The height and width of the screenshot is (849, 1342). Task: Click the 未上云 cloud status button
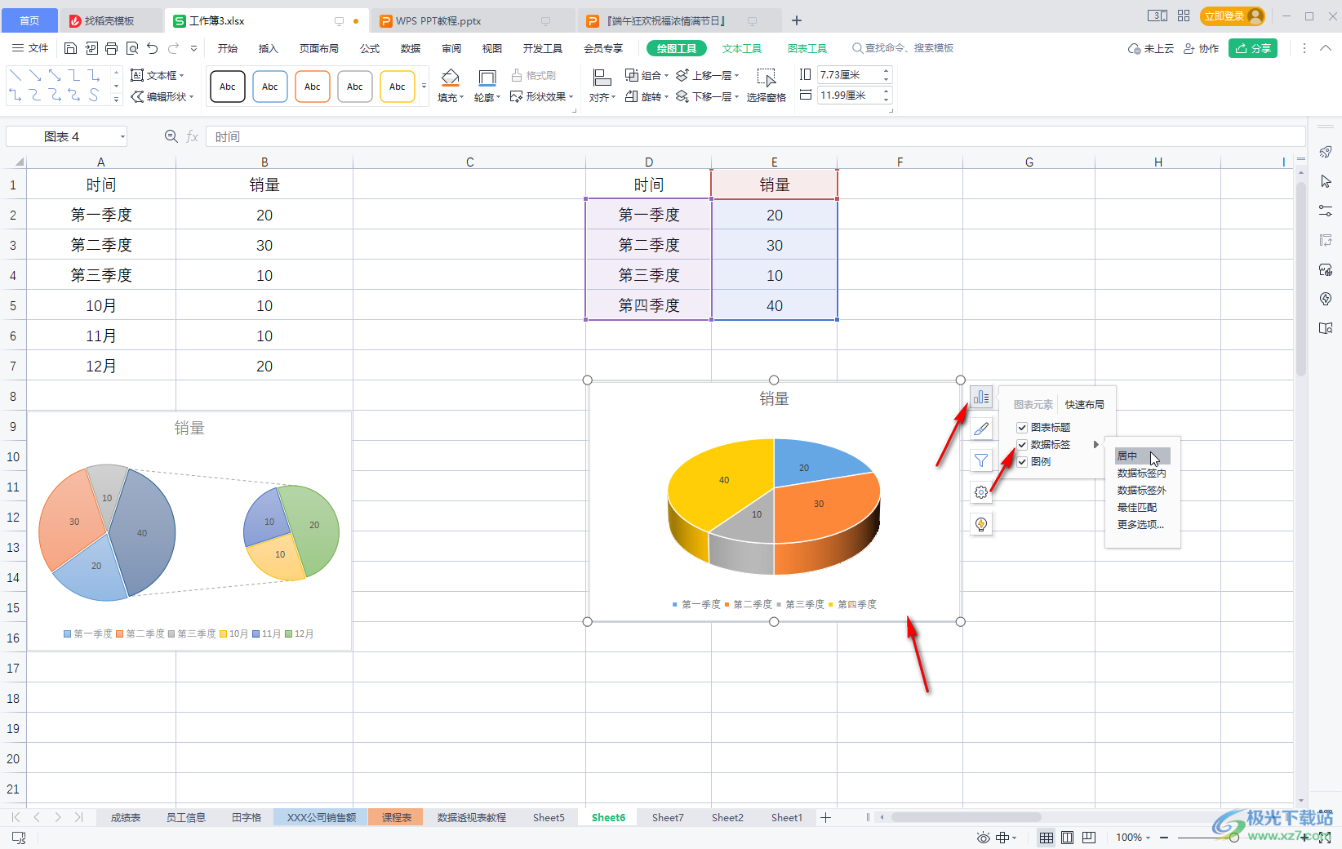pos(1150,48)
